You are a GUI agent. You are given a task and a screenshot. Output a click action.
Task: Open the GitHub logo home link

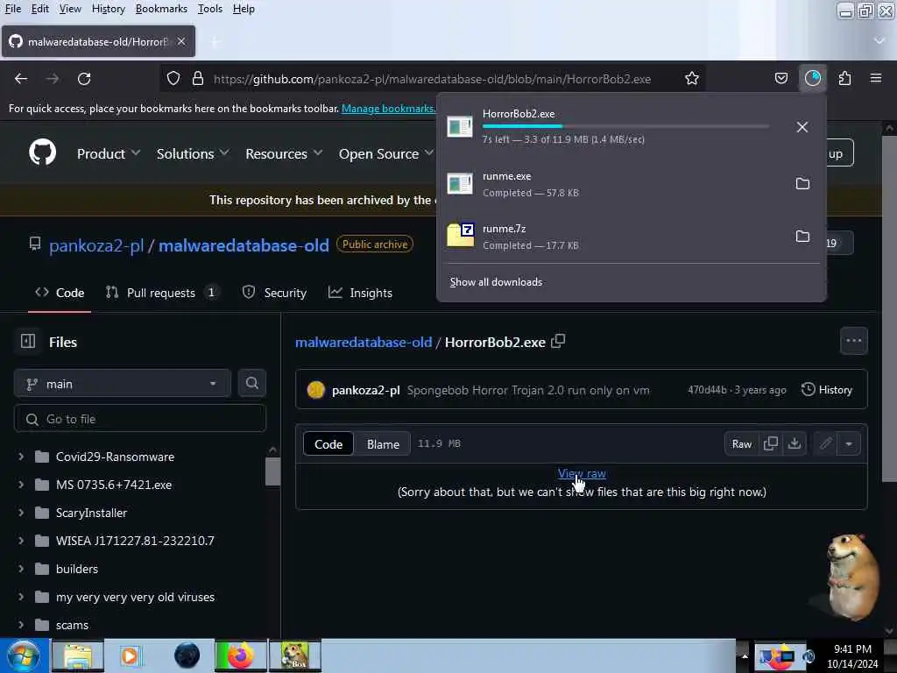click(x=43, y=152)
